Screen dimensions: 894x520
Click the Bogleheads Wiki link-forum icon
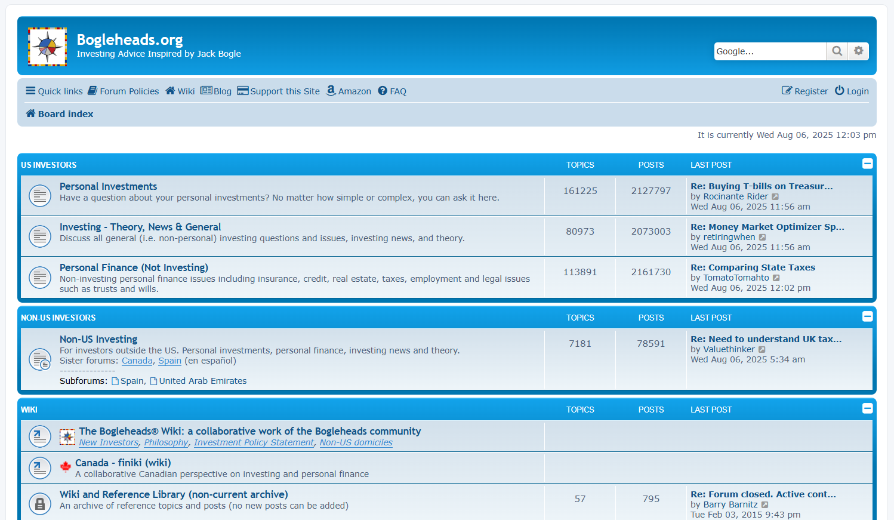pos(40,436)
